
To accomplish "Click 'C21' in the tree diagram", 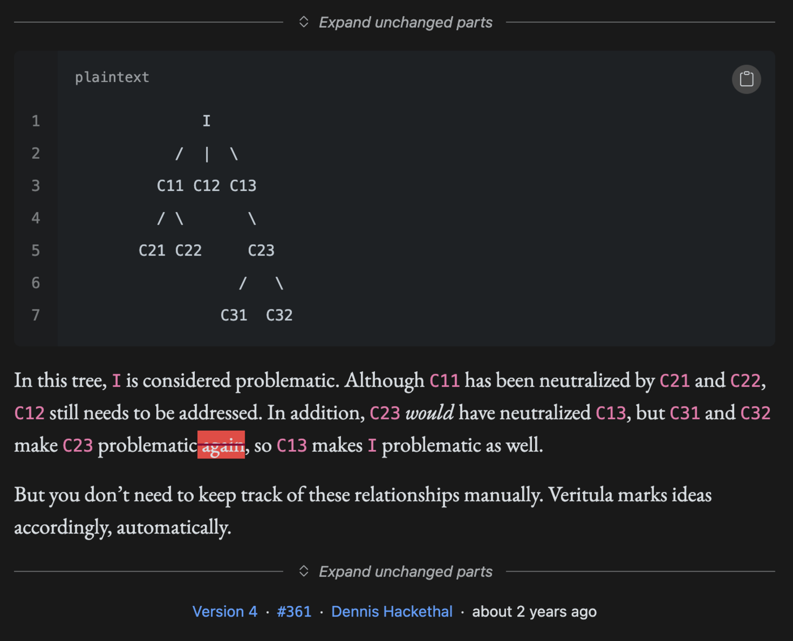I will click(152, 251).
